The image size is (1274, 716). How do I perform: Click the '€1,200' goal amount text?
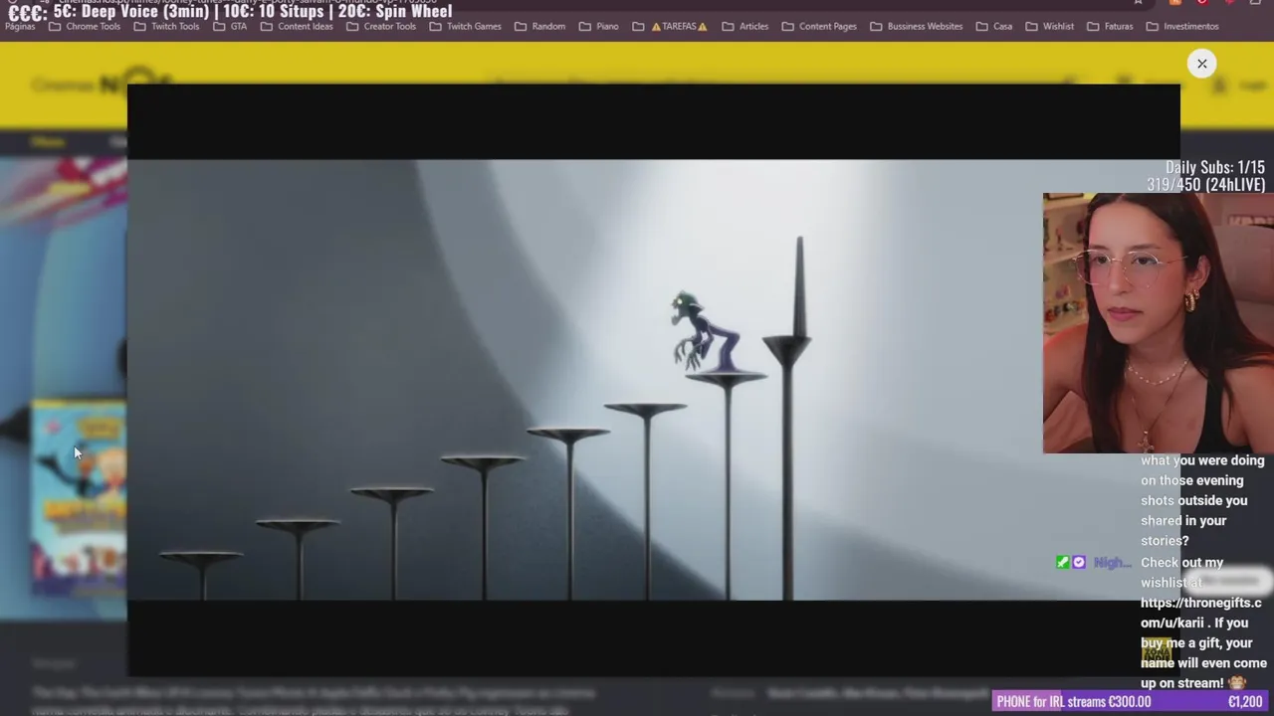pos(1245,702)
